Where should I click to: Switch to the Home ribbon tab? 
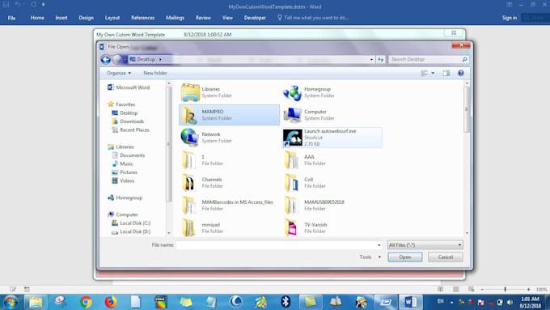pyautogui.click(x=37, y=18)
